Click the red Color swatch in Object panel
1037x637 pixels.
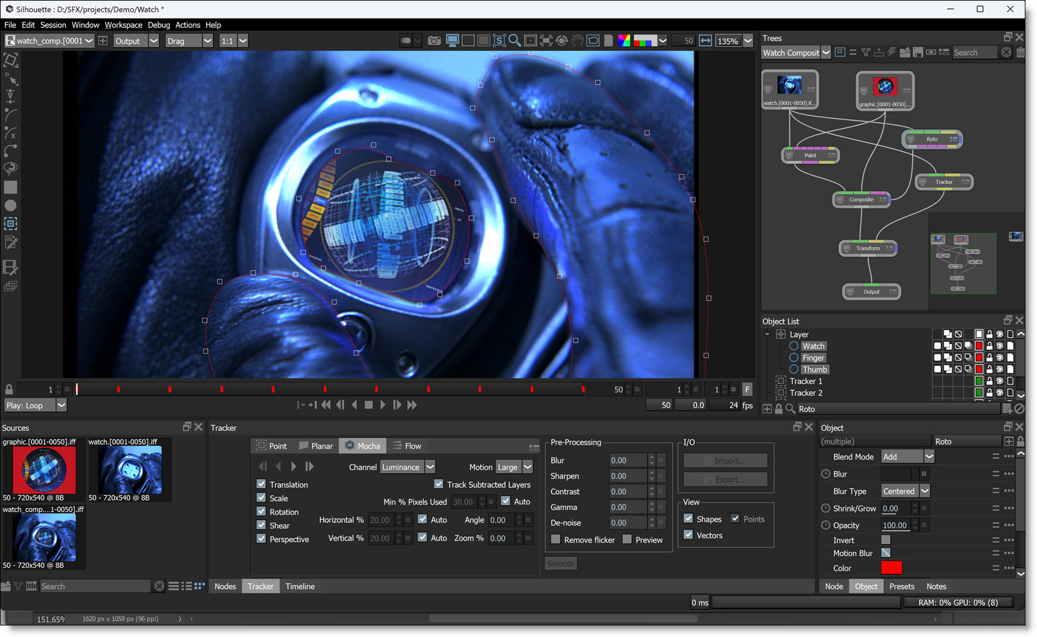891,568
